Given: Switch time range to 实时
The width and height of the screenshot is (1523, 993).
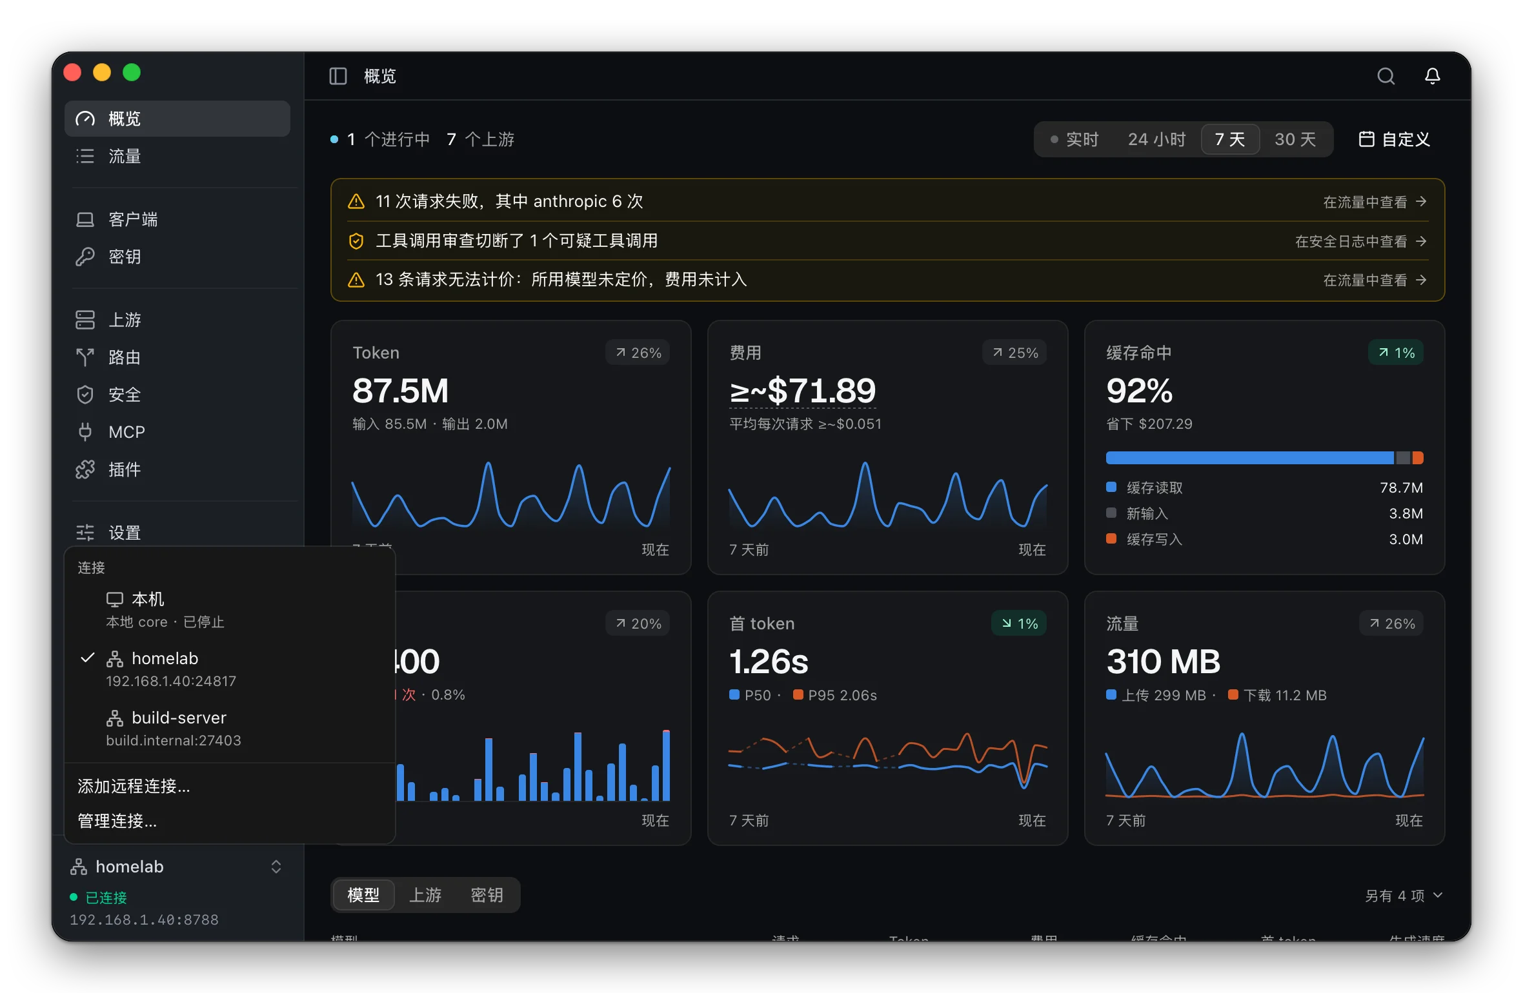Looking at the screenshot, I should coord(1074,139).
